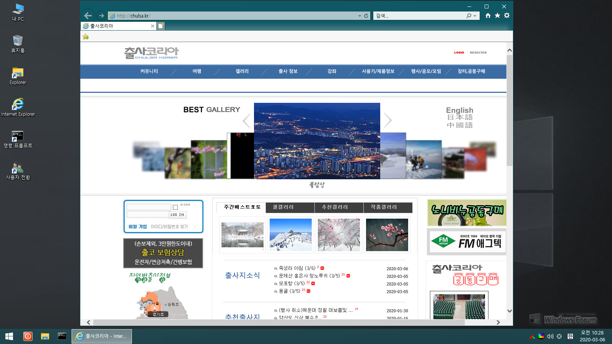Image resolution: width=612 pixels, height=344 pixels.
Task: Toggle the Korean 한 IME indicator
Action: pos(570,336)
